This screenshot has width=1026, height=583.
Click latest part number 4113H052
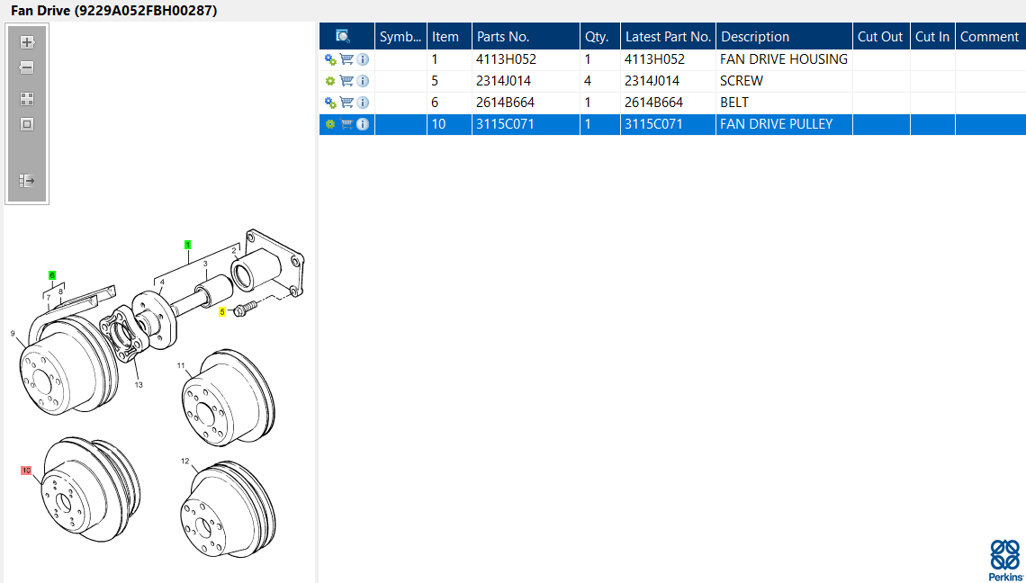655,59
